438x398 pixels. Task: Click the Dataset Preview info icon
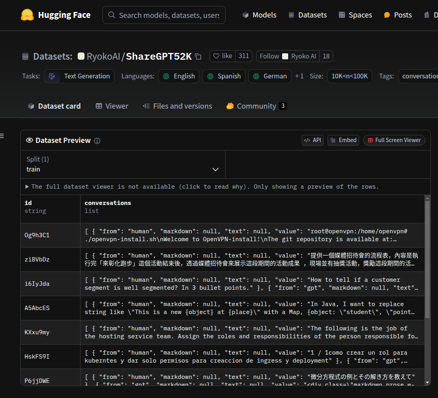coord(97,141)
